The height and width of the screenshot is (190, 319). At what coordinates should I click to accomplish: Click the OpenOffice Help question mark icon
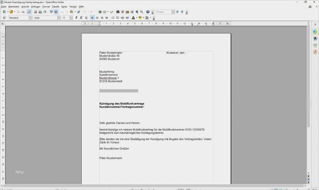click(x=148, y=12)
